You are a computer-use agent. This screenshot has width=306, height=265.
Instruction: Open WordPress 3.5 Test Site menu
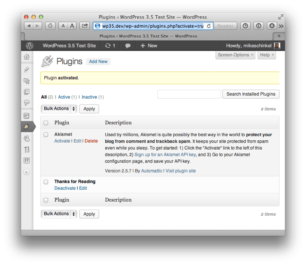[x=69, y=45]
